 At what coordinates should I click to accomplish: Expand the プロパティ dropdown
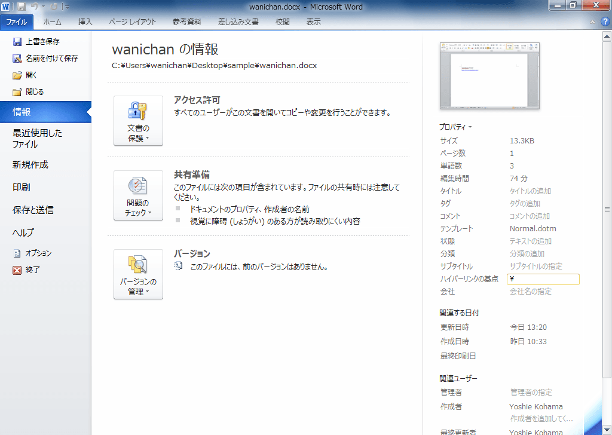click(455, 127)
